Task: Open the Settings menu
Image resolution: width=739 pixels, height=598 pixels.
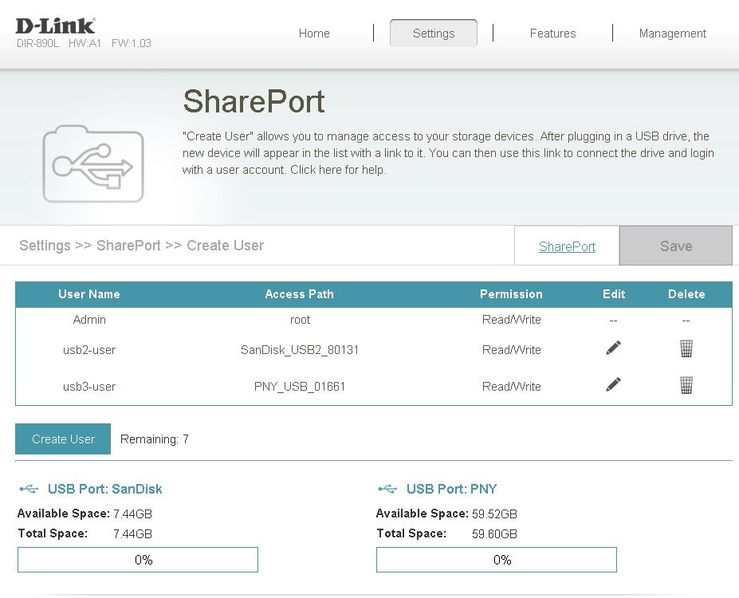Action: [x=434, y=33]
